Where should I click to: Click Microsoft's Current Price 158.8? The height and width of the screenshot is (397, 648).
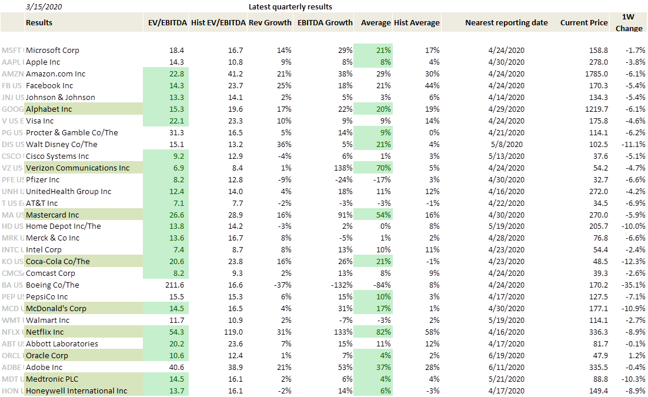[599, 51]
